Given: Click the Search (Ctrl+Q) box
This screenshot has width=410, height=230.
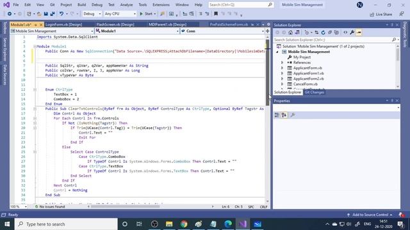Looking at the screenshot, I should [241, 4].
